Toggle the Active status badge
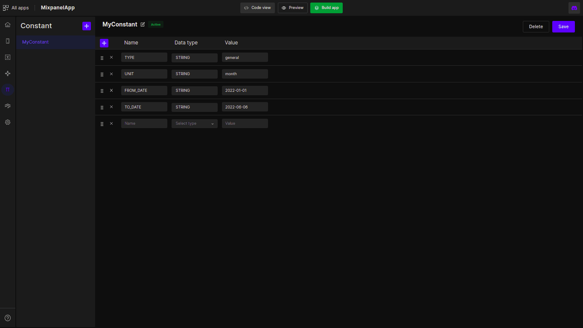This screenshot has height=328, width=583. 155,24
